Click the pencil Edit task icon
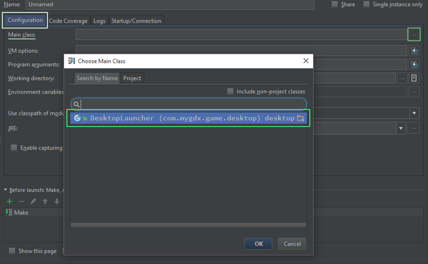The image size is (428, 264). tap(33, 201)
